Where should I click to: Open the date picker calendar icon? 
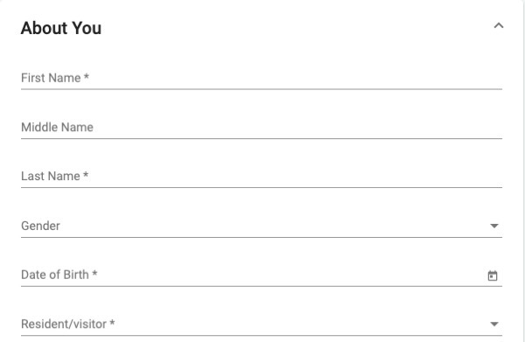[x=492, y=276]
